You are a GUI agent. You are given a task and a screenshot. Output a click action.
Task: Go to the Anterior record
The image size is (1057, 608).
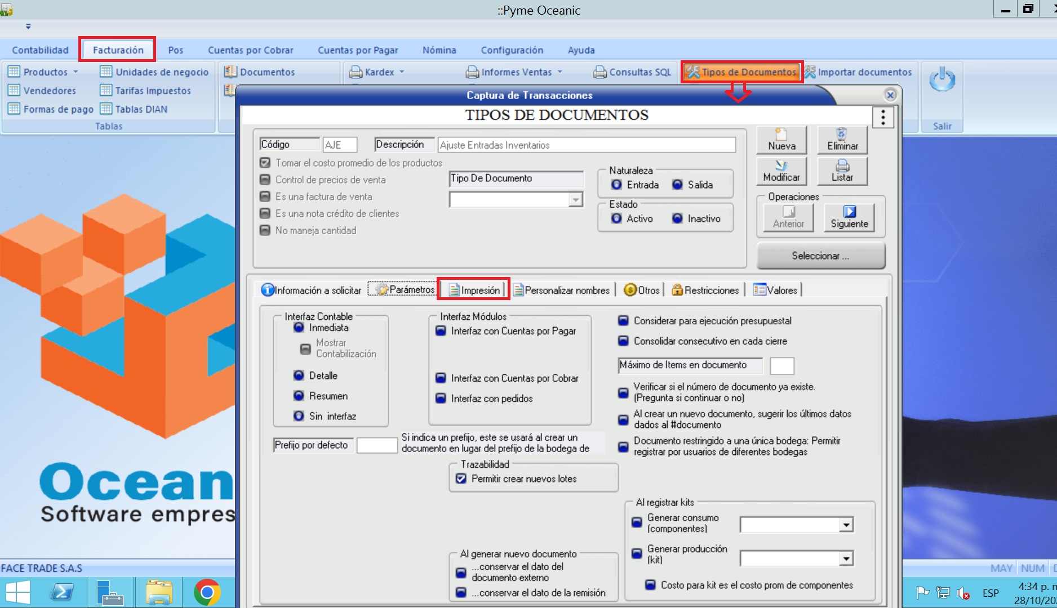pyautogui.click(x=788, y=217)
